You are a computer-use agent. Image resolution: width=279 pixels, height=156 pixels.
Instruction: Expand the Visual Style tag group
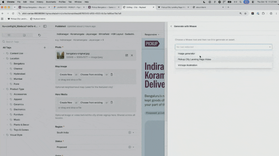[4, 135]
